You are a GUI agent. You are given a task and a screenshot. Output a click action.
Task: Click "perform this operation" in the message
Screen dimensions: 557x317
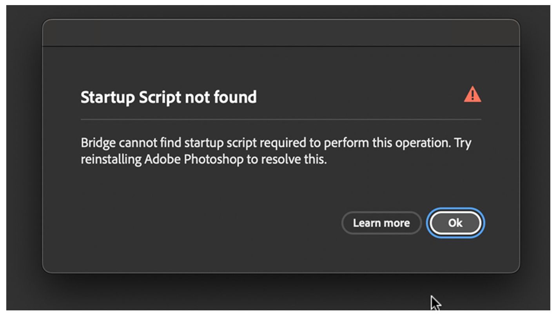tap(386, 143)
